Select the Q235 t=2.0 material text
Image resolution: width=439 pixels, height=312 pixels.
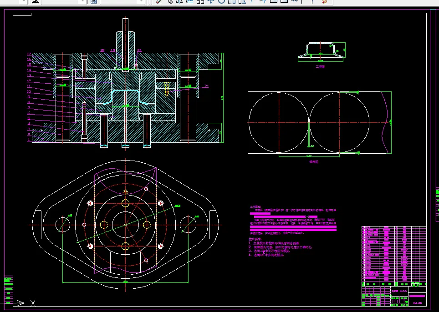pos(399,292)
